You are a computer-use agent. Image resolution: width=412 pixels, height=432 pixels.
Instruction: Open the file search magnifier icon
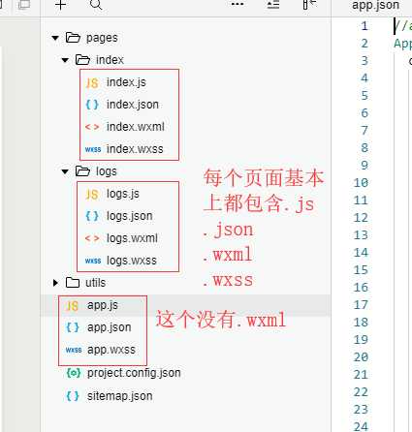(x=96, y=5)
